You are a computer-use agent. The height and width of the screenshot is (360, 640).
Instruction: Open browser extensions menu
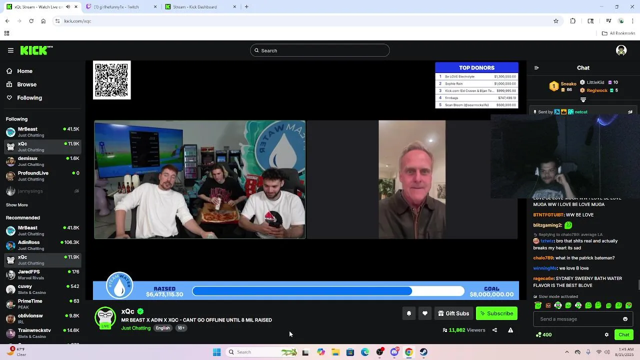[x=573, y=21]
